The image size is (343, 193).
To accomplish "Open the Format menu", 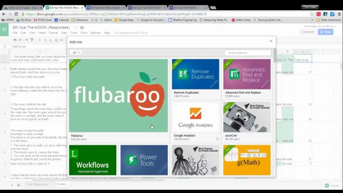I will tap(53, 33).
